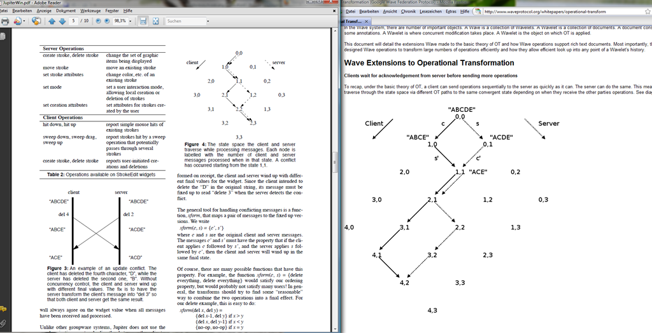Click the site identity icon in Firefox
Image resolution: width=652 pixels, height=333 pixels.
[x=478, y=11]
